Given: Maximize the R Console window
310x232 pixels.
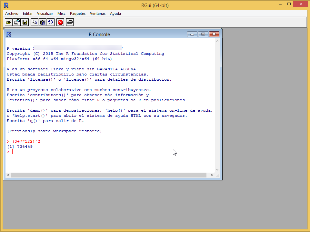Looking at the screenshot, I should 203,34.
